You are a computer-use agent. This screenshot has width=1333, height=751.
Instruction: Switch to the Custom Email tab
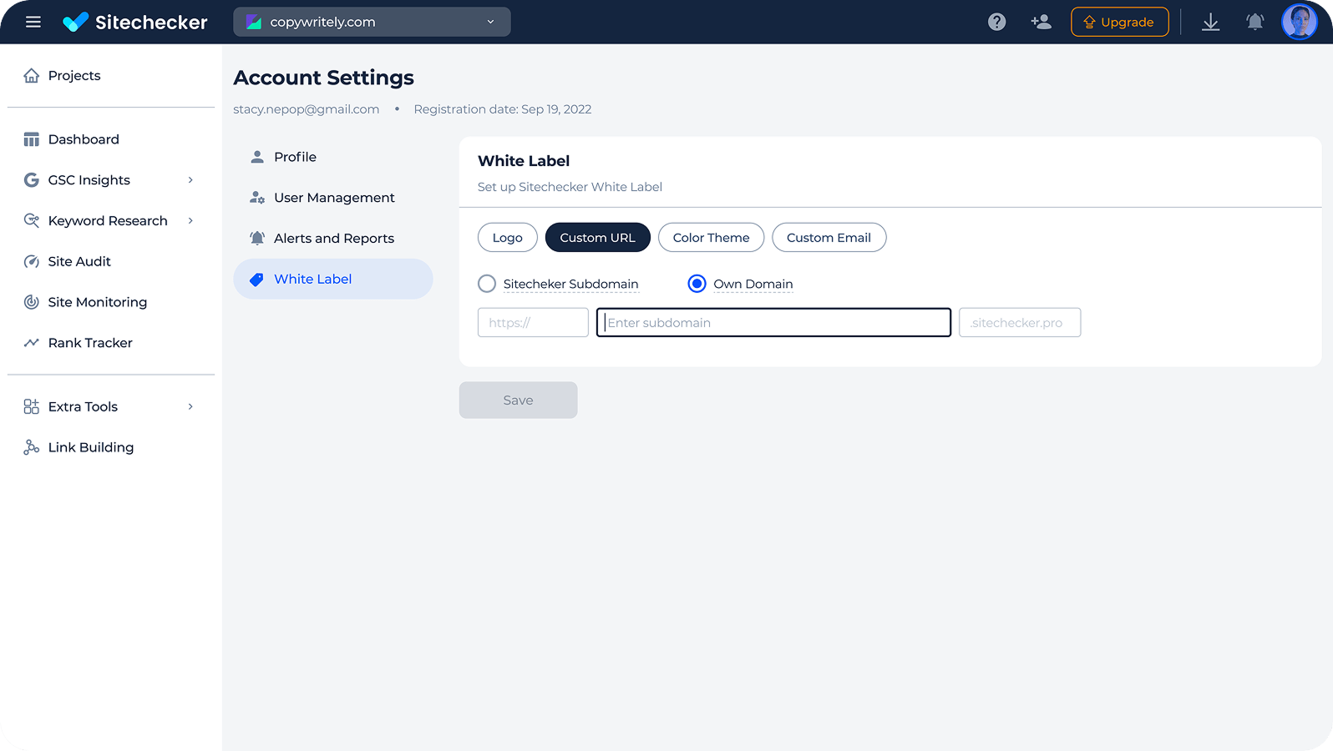829,238
